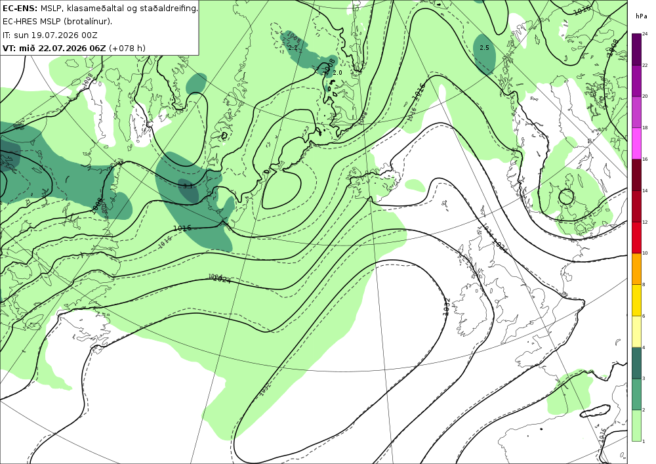Pick the dark teal 3–4 legend swatch

click(x=637, y=363)
